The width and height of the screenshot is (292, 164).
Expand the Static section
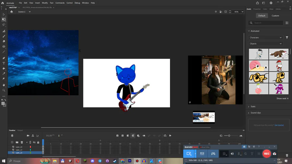[x=249, y=107]
